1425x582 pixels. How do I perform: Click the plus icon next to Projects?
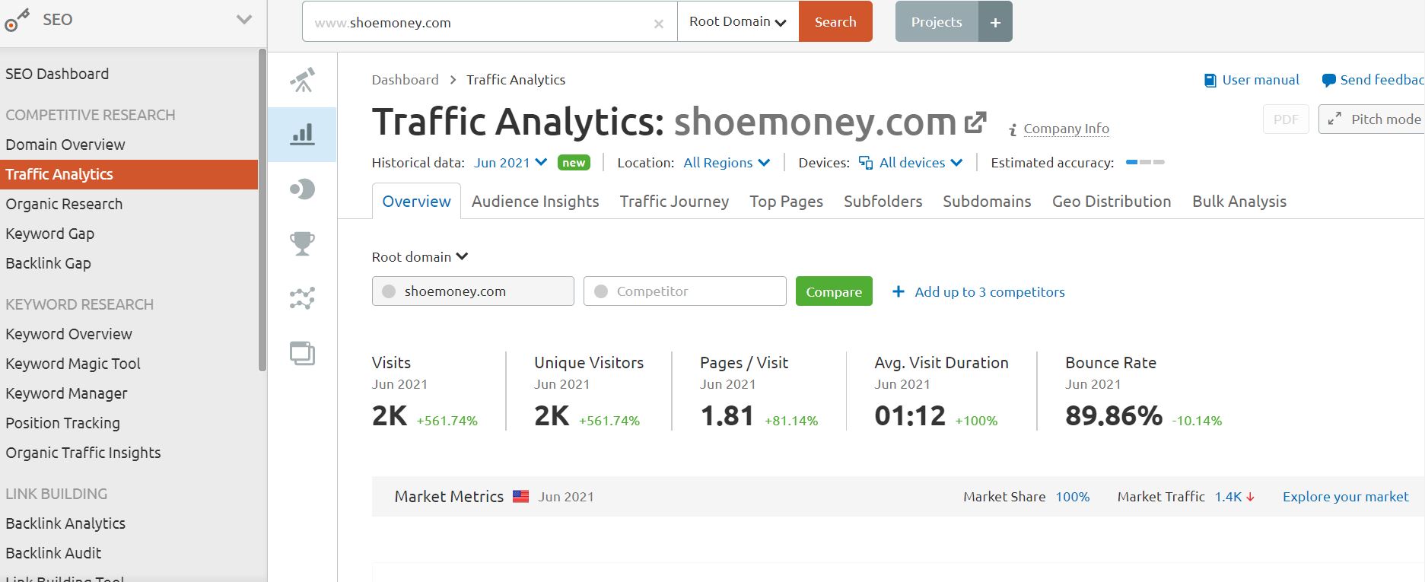[995, 22]
